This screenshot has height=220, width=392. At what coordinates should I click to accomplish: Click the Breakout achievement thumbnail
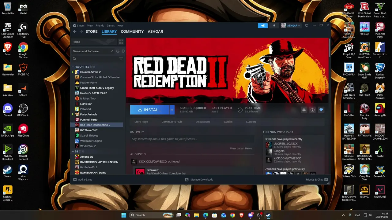pyautogui.click(x=140, y=171)
